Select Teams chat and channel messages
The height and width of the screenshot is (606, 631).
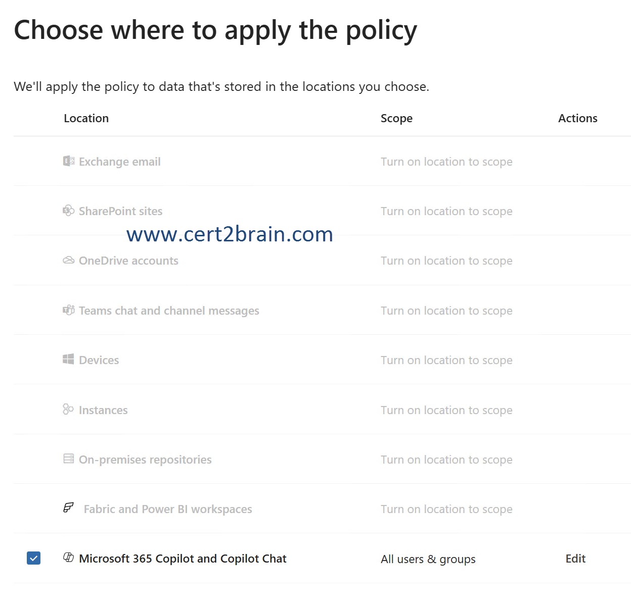(169, 311)
